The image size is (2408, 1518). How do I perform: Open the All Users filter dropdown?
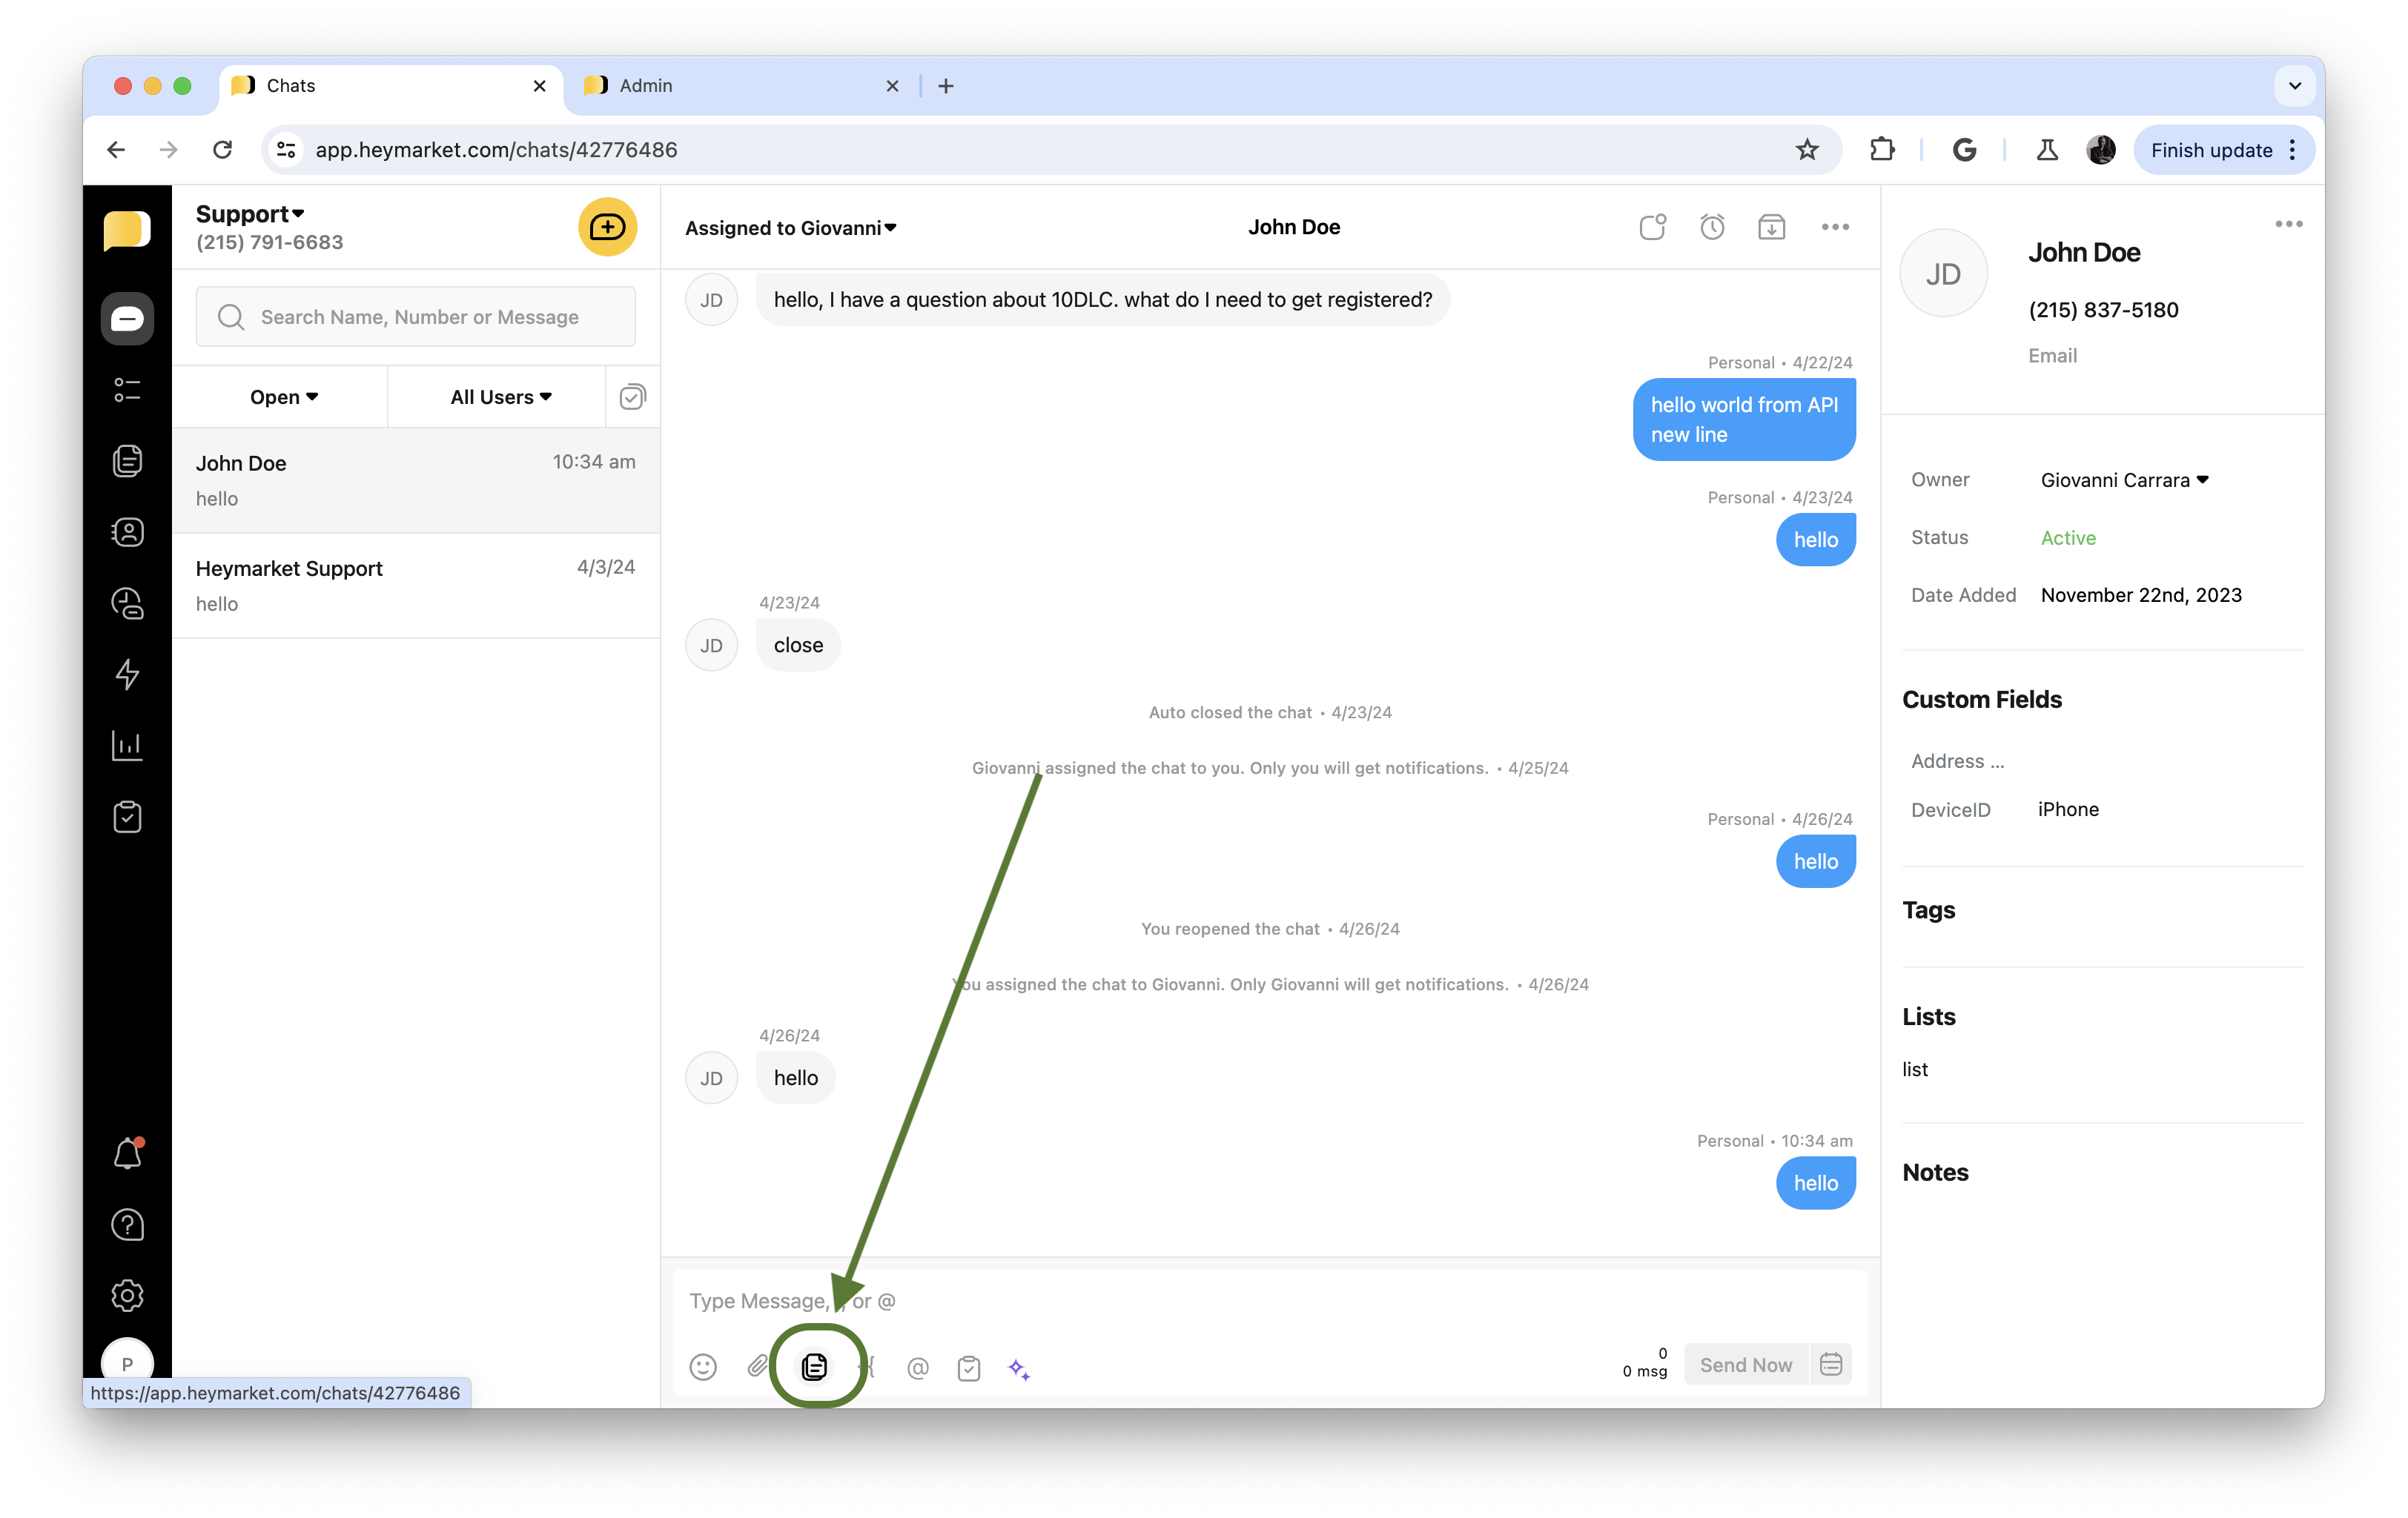coord(500,397)
